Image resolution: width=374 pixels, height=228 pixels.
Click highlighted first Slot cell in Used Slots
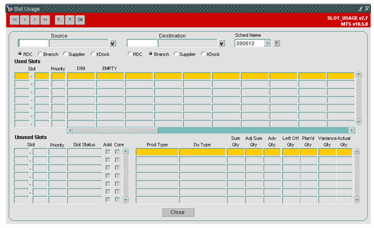point(22,76)
